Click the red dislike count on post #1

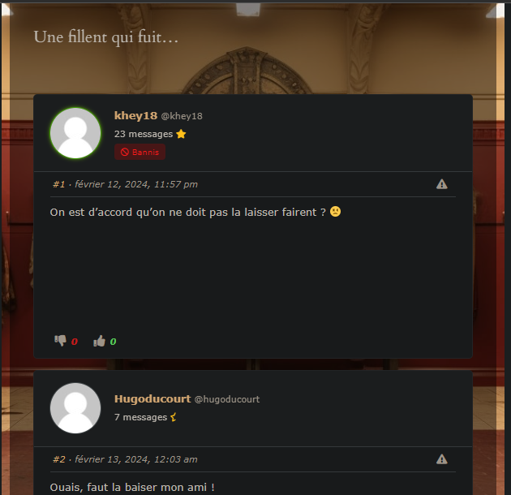click(x=75, y=342)
